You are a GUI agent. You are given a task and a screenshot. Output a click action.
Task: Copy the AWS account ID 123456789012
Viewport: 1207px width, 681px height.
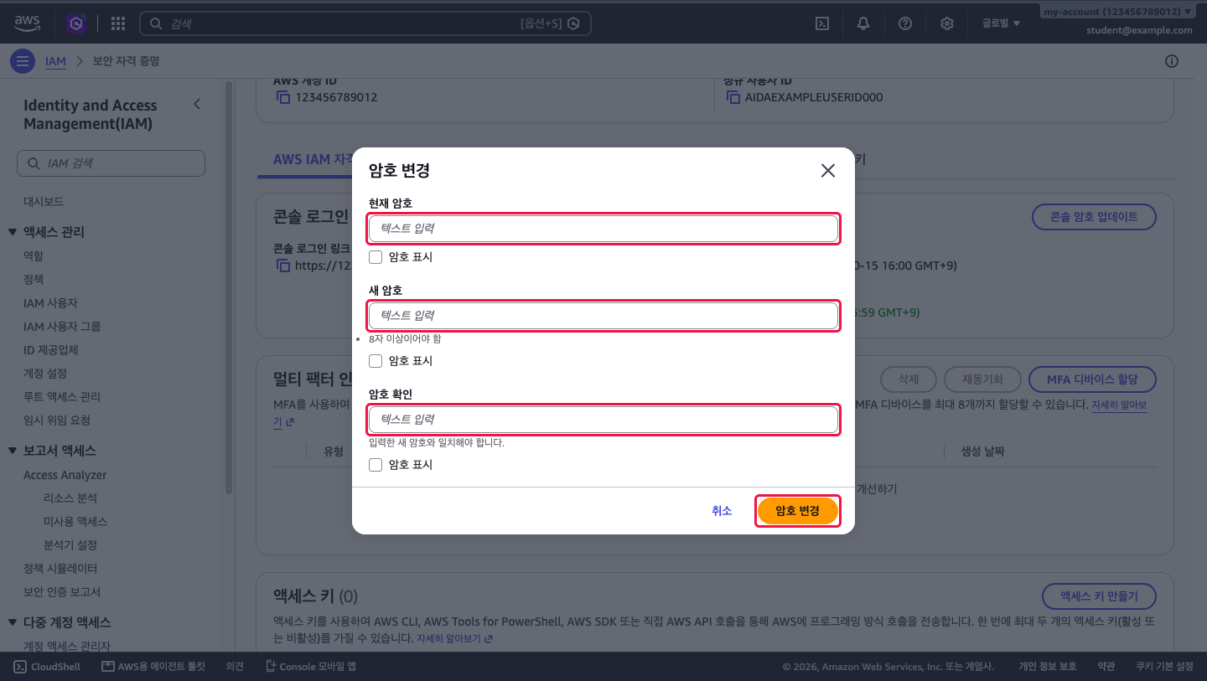click(x=282, y=97)
